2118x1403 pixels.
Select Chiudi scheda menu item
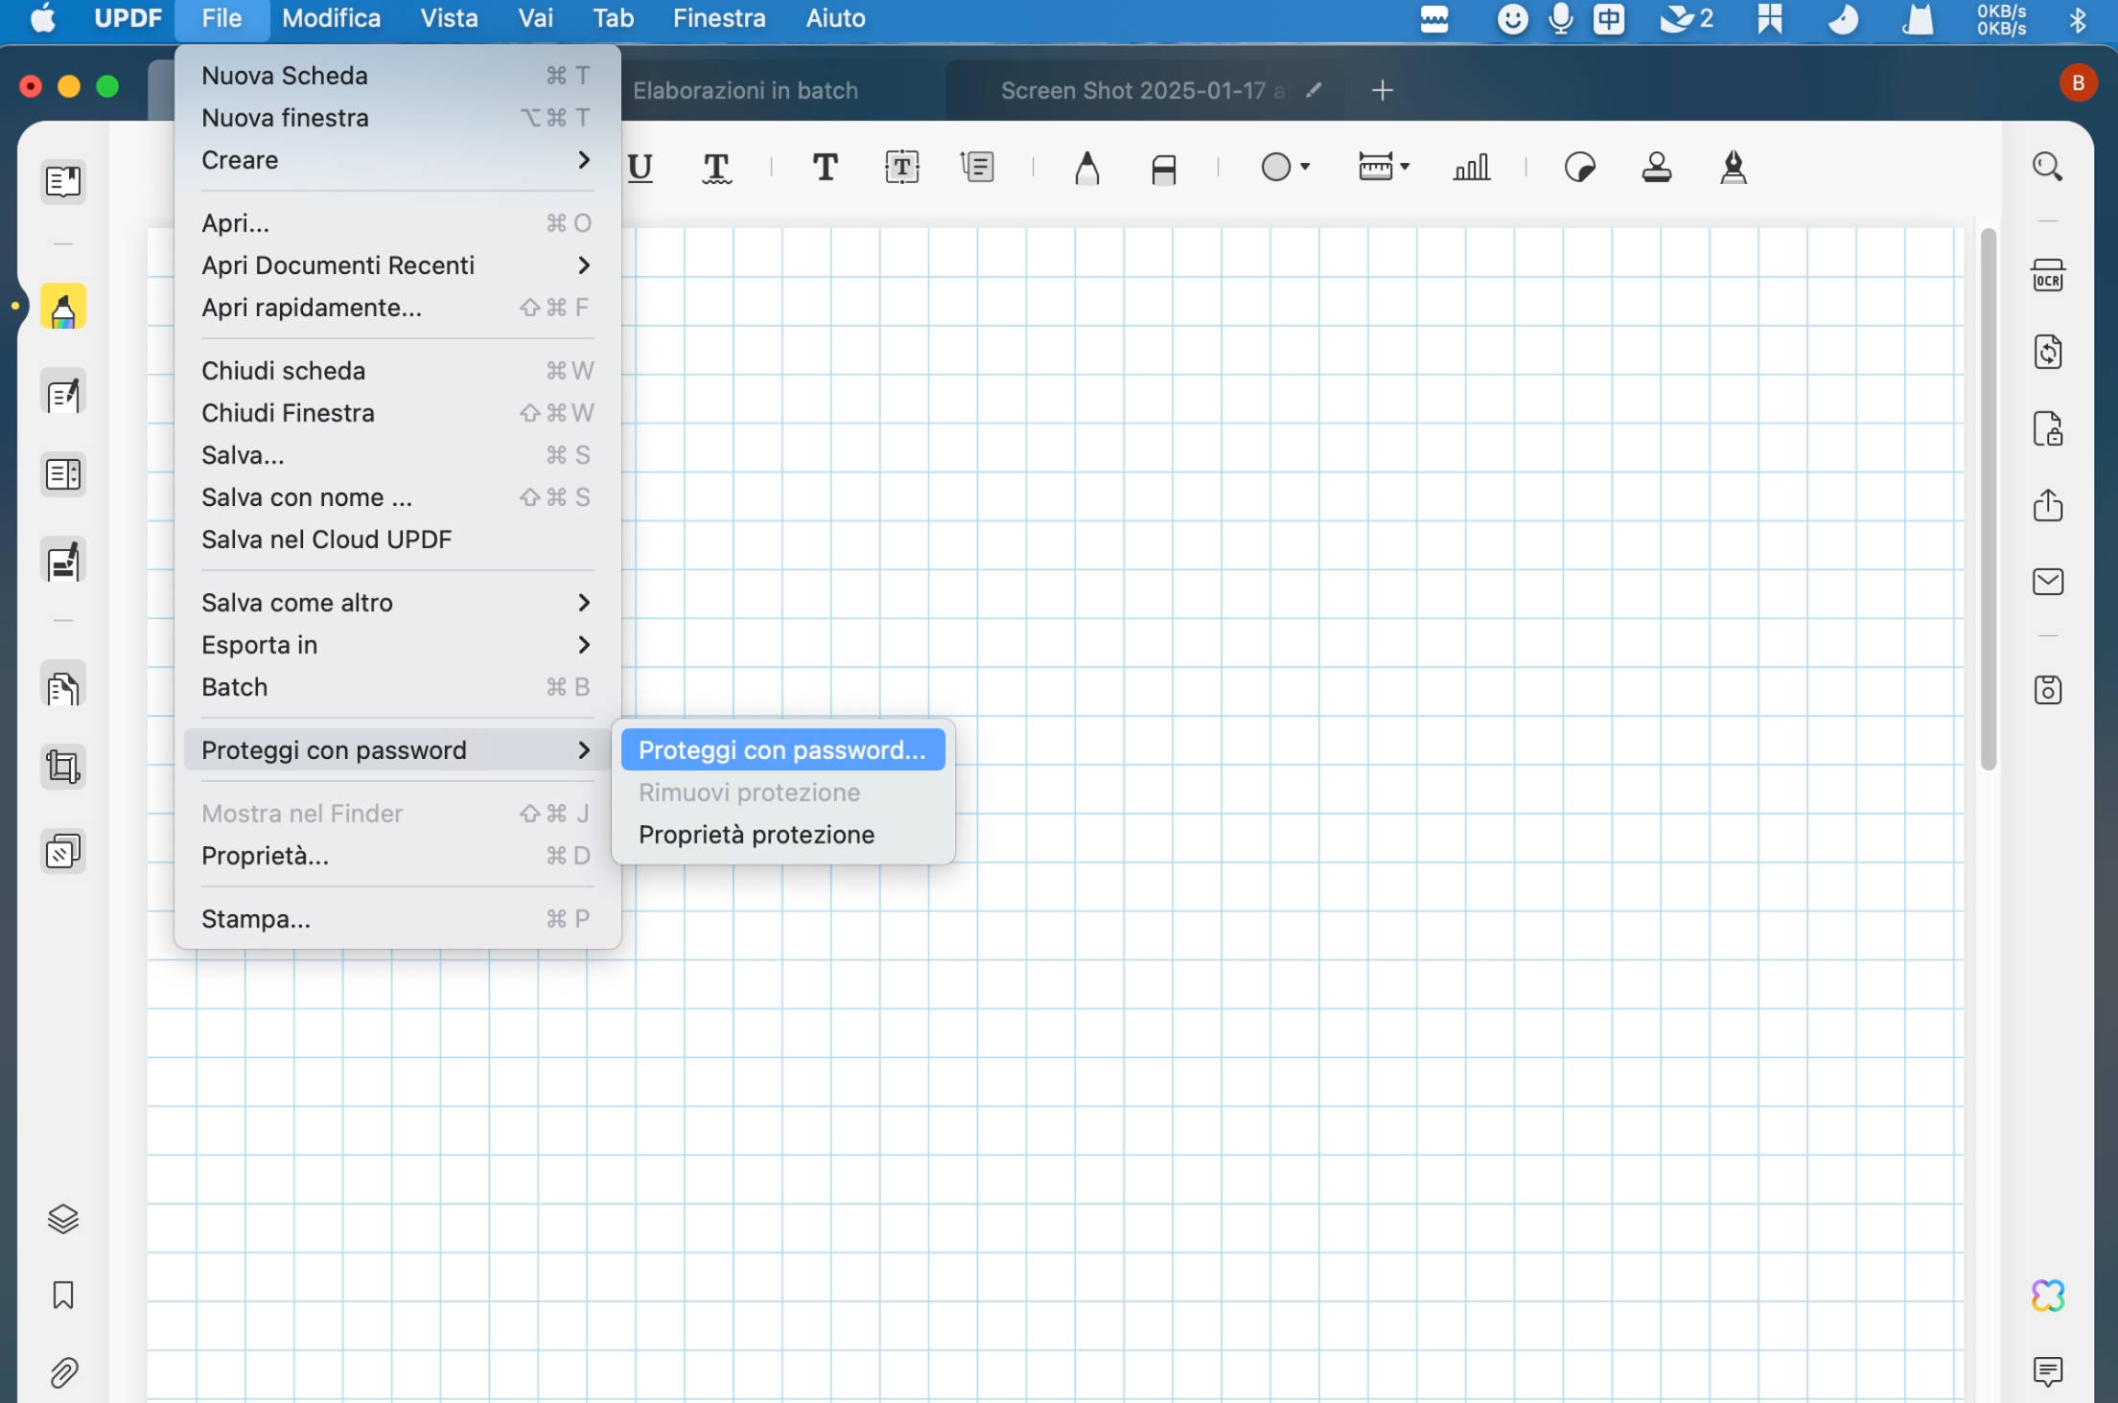397,371
